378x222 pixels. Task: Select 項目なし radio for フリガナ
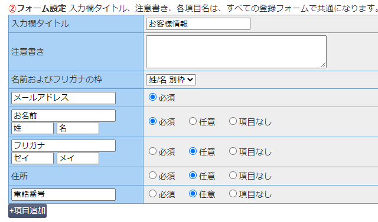233,151
